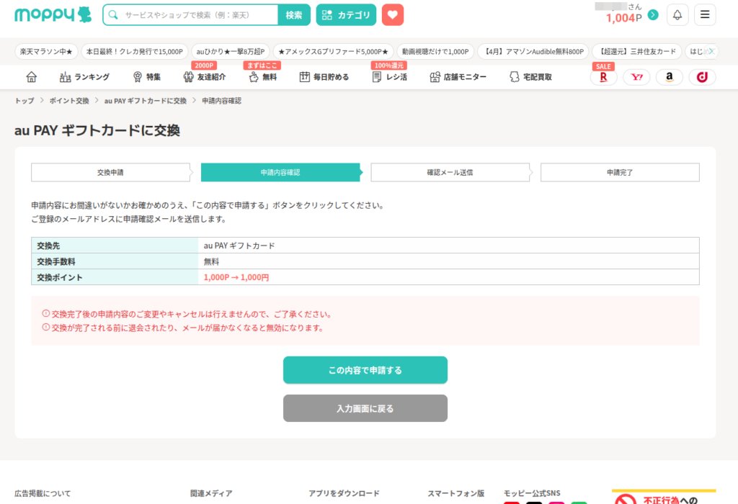
Task: Open the Amazon shortcut icon
Action: [x=670, y=77]
